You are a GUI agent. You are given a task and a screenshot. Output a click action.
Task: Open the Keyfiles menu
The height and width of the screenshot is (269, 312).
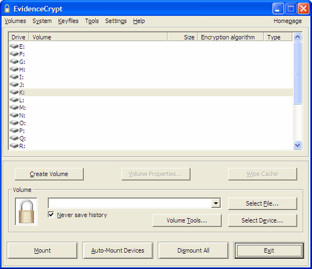point(68,21)
